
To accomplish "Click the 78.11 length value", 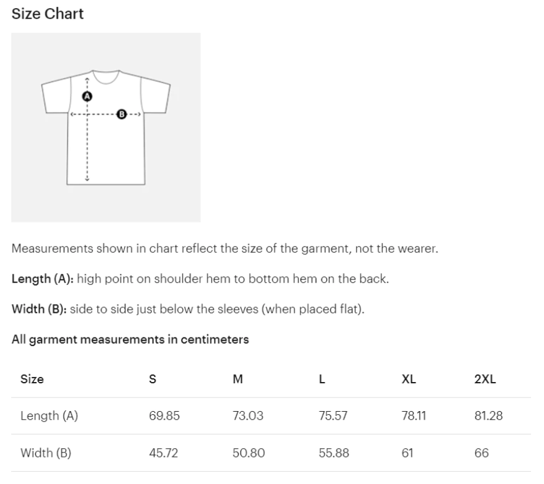I will (414, 416).
